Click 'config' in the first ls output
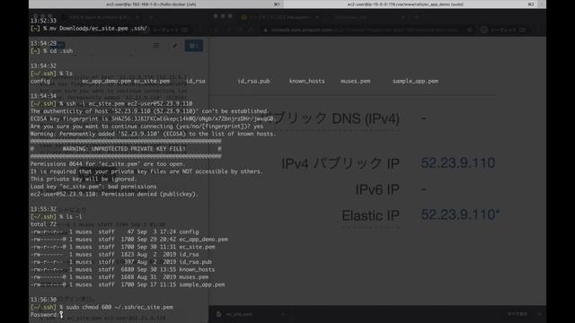This screenshot has height=323, width=575. pyautogui.click(x=40, y=82)
